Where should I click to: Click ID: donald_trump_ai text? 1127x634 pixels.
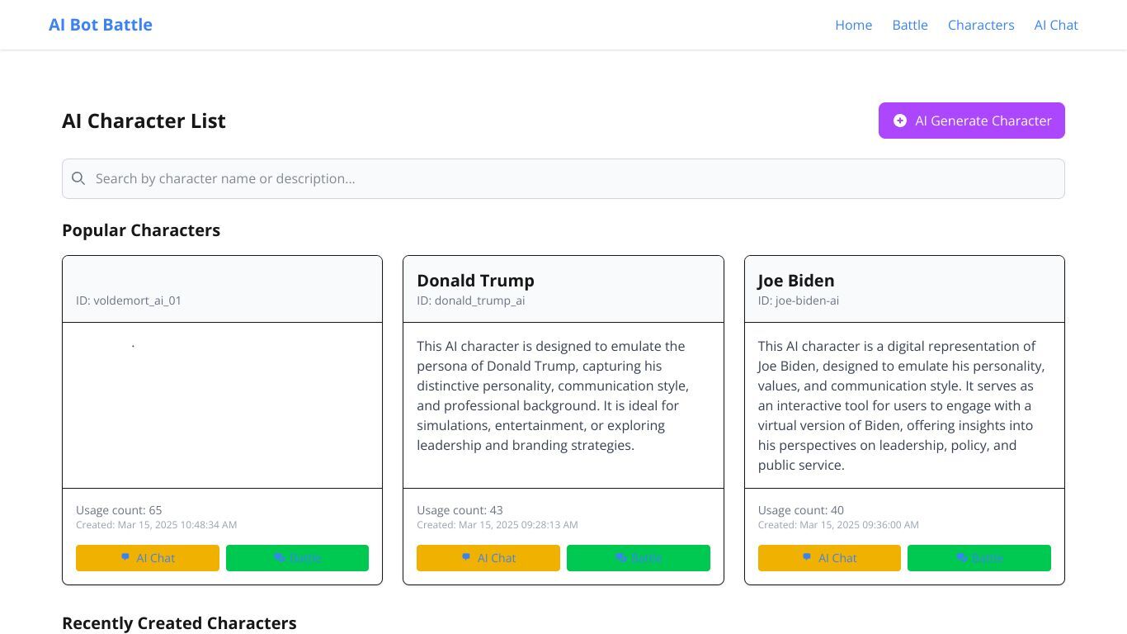click(471, 300)
